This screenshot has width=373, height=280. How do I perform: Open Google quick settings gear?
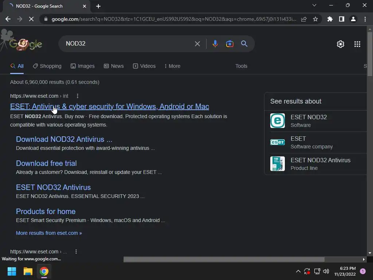click(341, 44)
